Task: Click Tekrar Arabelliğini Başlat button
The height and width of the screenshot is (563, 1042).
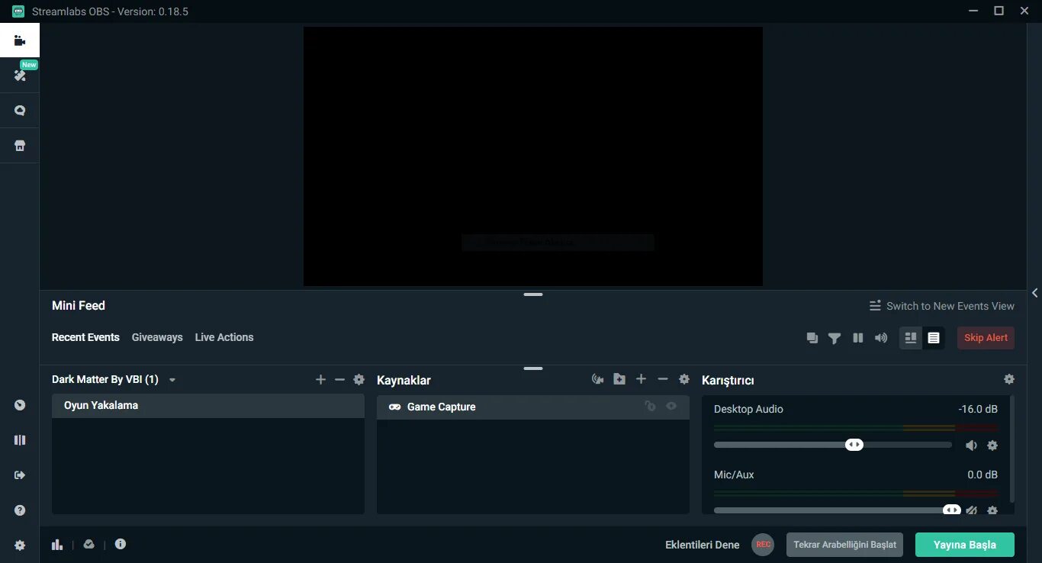Action: [x=845, y=545]
